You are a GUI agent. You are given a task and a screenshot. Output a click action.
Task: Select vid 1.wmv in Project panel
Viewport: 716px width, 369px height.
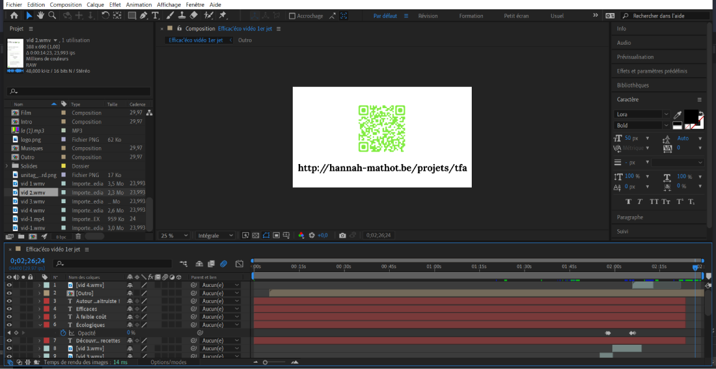(32, 184)
